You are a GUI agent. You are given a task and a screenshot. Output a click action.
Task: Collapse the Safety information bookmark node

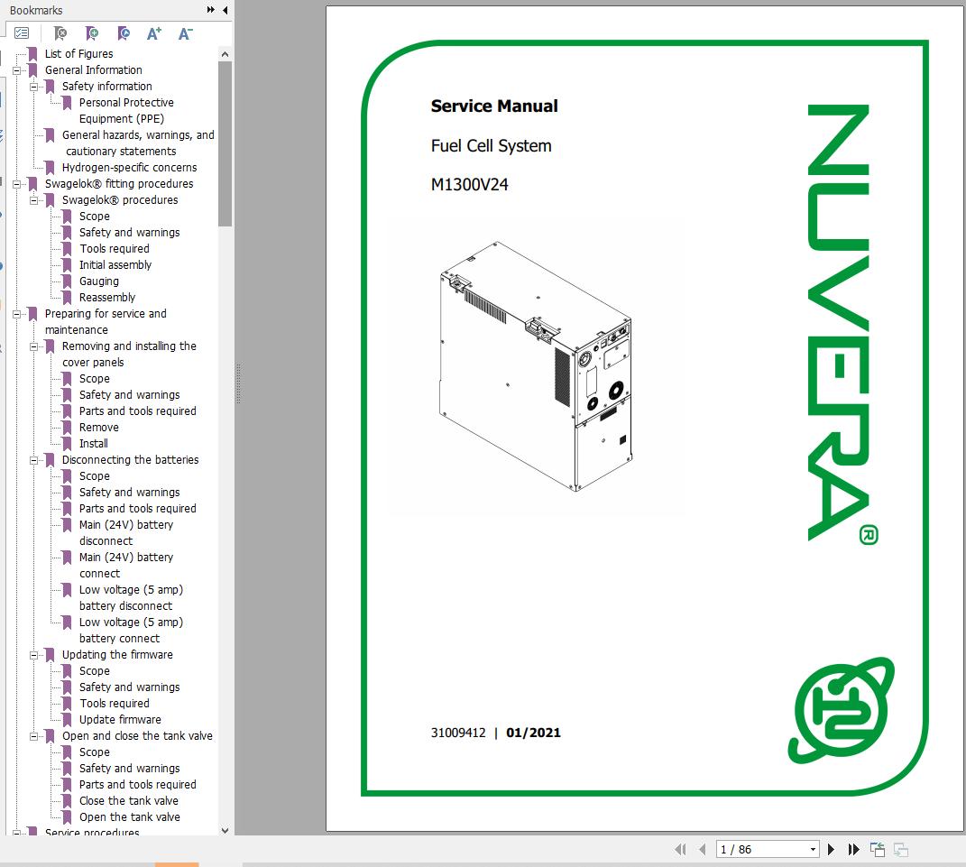tap(34, 87)
